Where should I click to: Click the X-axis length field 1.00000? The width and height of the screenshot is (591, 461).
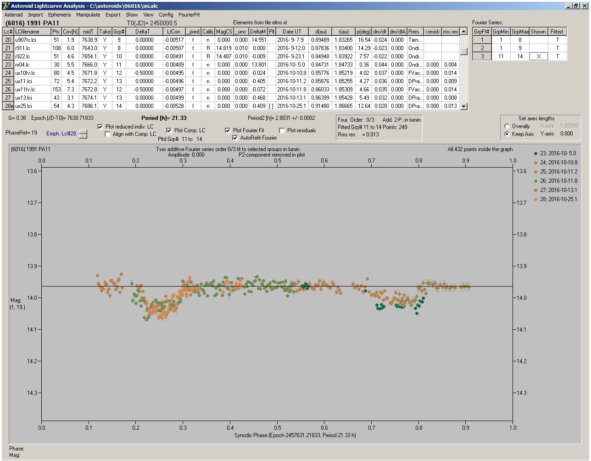point(569,126)
